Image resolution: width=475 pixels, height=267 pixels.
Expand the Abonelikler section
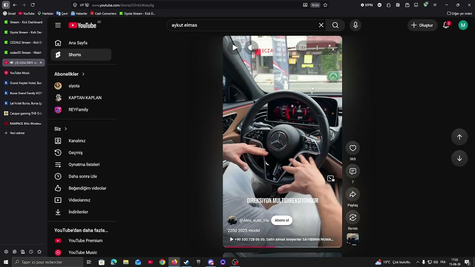pyautogui.click(x=69, y=74)
